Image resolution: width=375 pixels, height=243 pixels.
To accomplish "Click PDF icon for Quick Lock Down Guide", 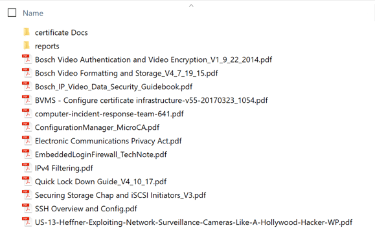I will [27, 182].
